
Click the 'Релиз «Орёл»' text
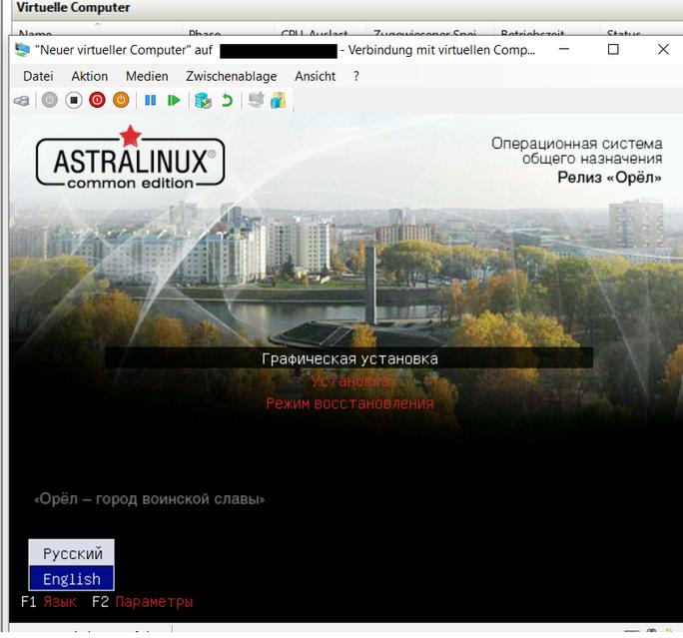point(609,178)
